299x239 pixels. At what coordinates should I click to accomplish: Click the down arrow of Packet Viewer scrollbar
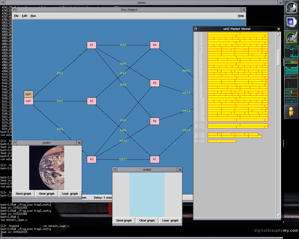[278, 215]
